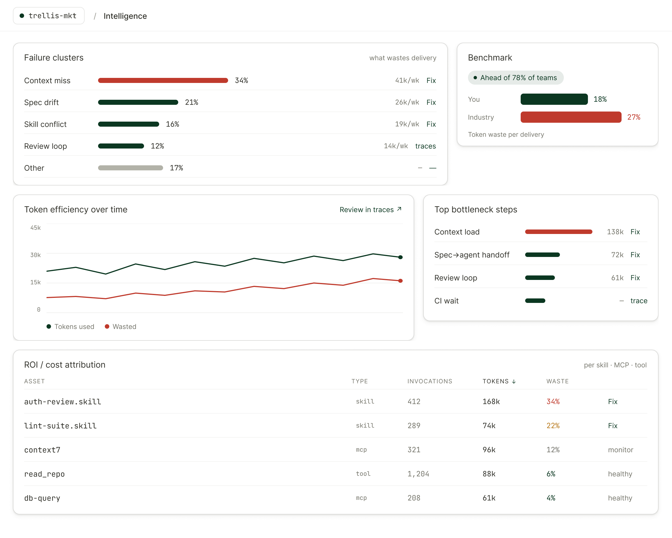Click healthy status for read_repo
Screen dimensions: 672x538
tap(620, 474)
